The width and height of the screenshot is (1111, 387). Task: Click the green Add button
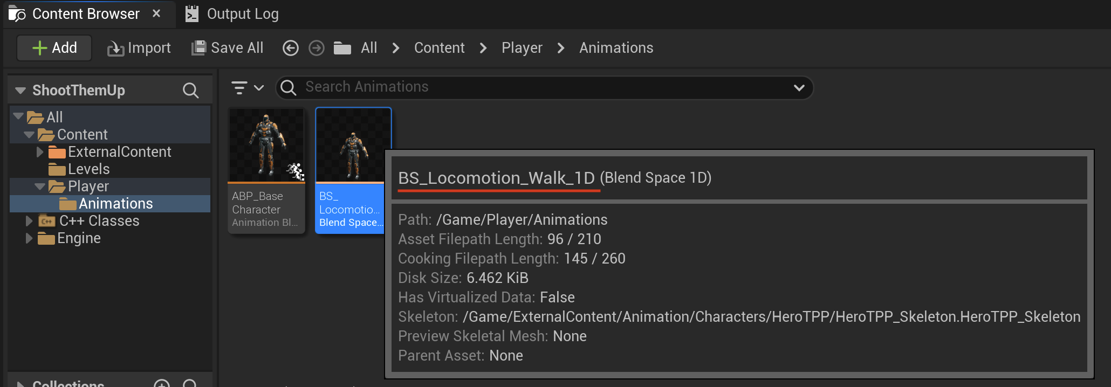tap(54, 48)
